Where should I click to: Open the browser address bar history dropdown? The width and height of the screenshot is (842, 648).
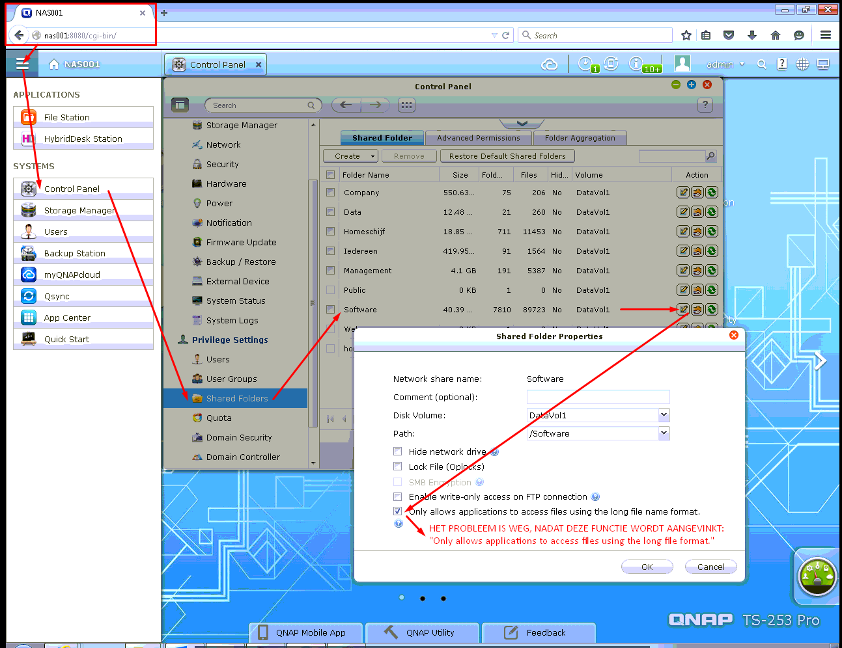(494, 35)
